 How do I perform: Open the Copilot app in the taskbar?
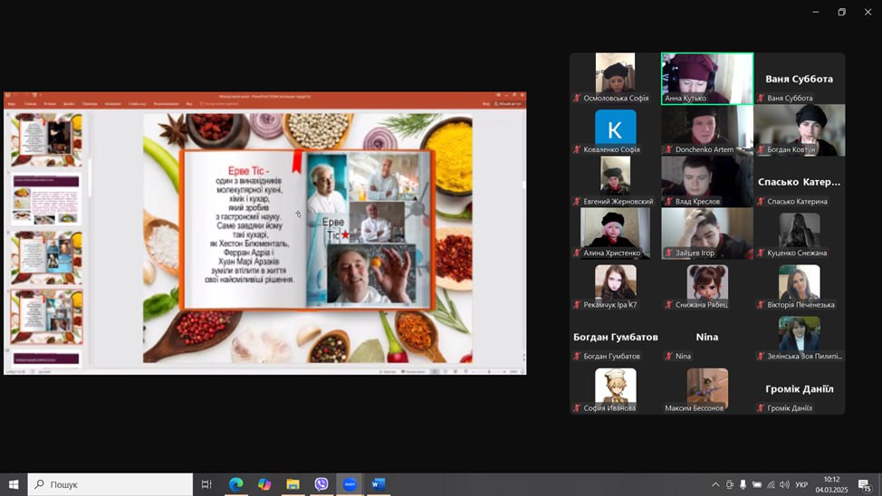[264, 484]
